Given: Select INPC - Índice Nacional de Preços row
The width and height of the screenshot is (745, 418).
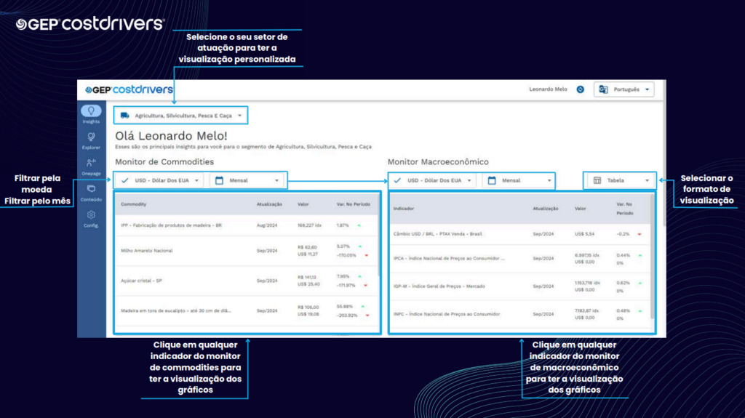Looking at the screenshot, I should [x=519, y=314].
